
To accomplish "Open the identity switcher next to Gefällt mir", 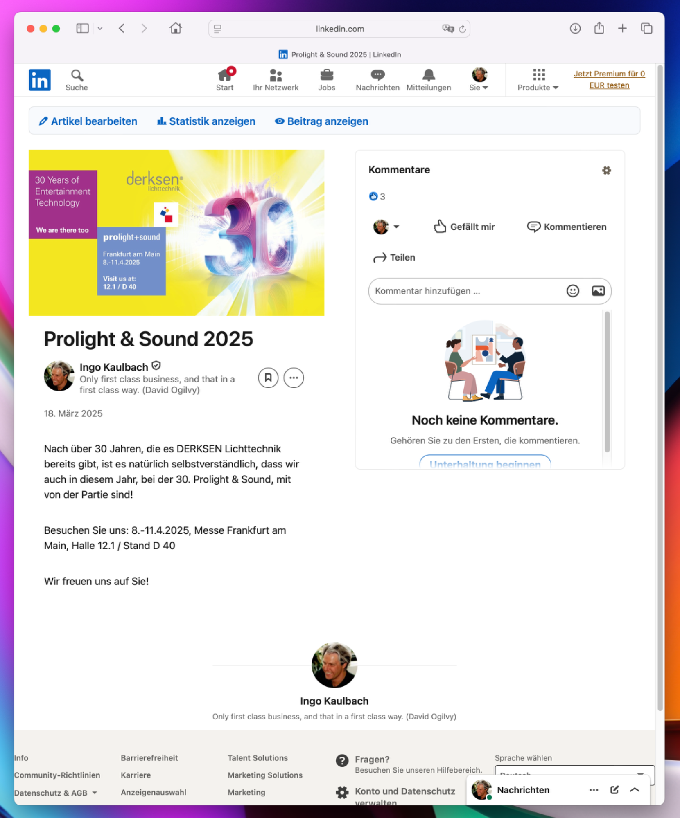I will pos(386,227).
